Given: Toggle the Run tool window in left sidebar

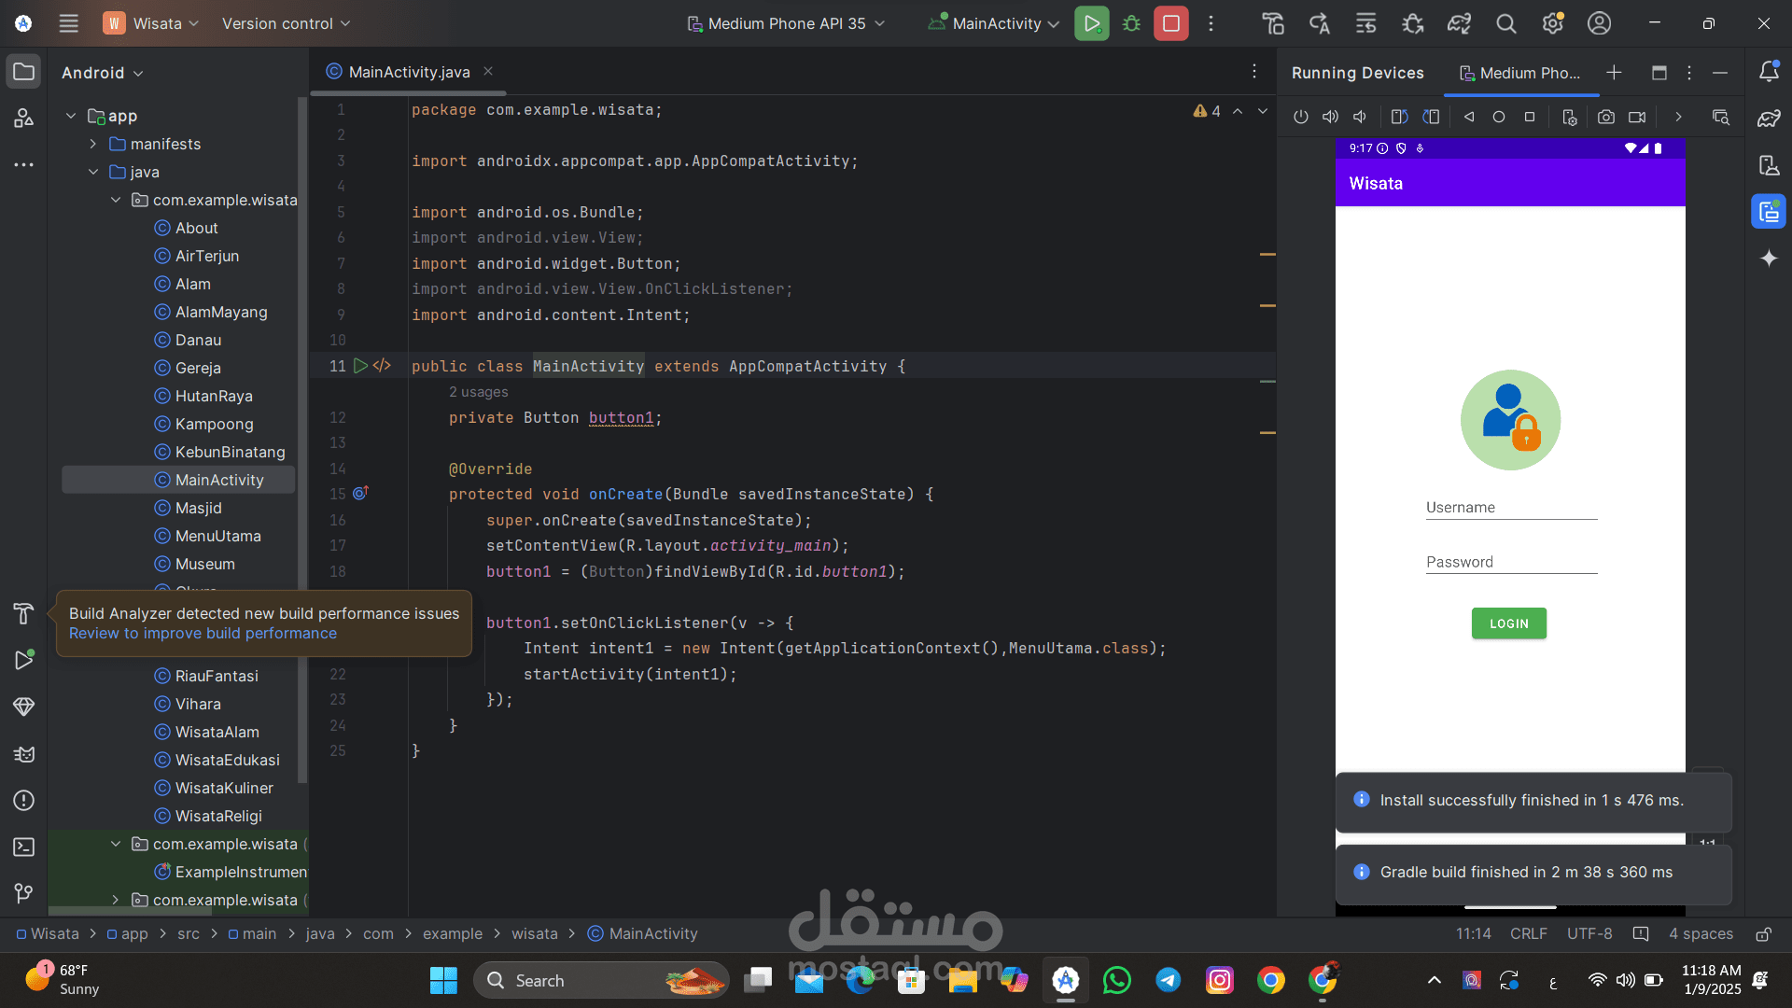Looking at the screenshot, I should click(x=24, y=660).
